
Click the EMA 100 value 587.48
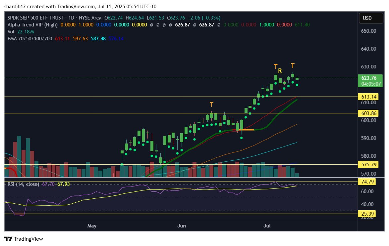tap(98, 39)
